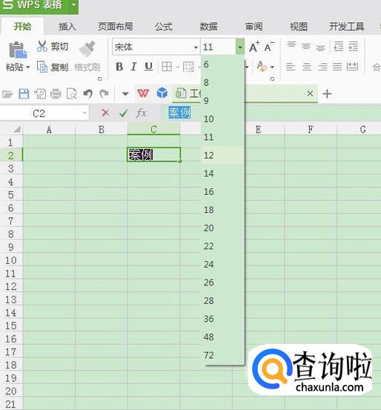The height and width of the screenshot is (410, 381).
Task: Cancel entry with red X icon
Action: [x=105, y=113]
